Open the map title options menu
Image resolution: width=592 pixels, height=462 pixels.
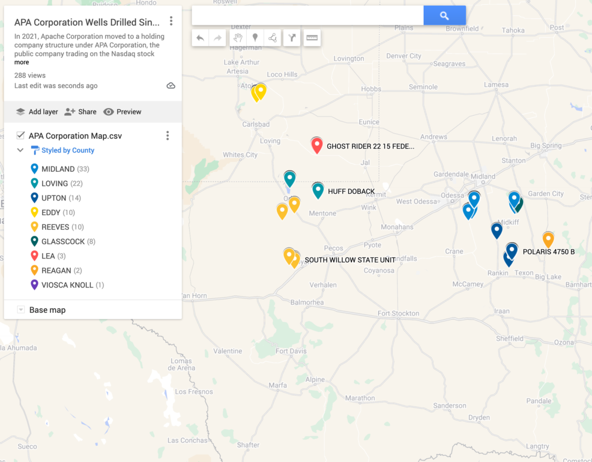click(171, 21)
